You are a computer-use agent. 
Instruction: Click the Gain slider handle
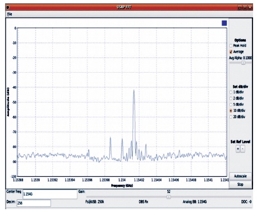(168, 197)
